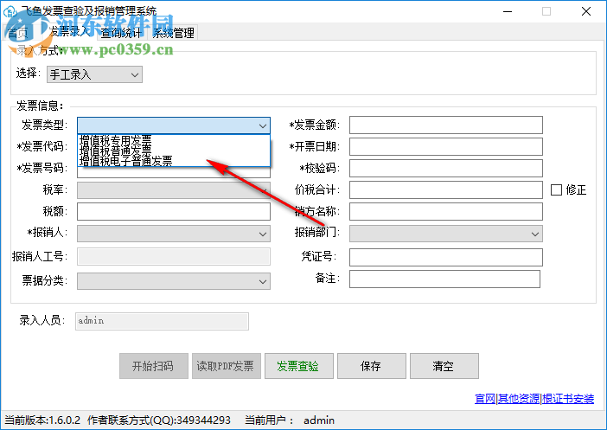Click the 税额 input field
The image size is (607, 430).
pyautogui.click(x=174, y=211)
